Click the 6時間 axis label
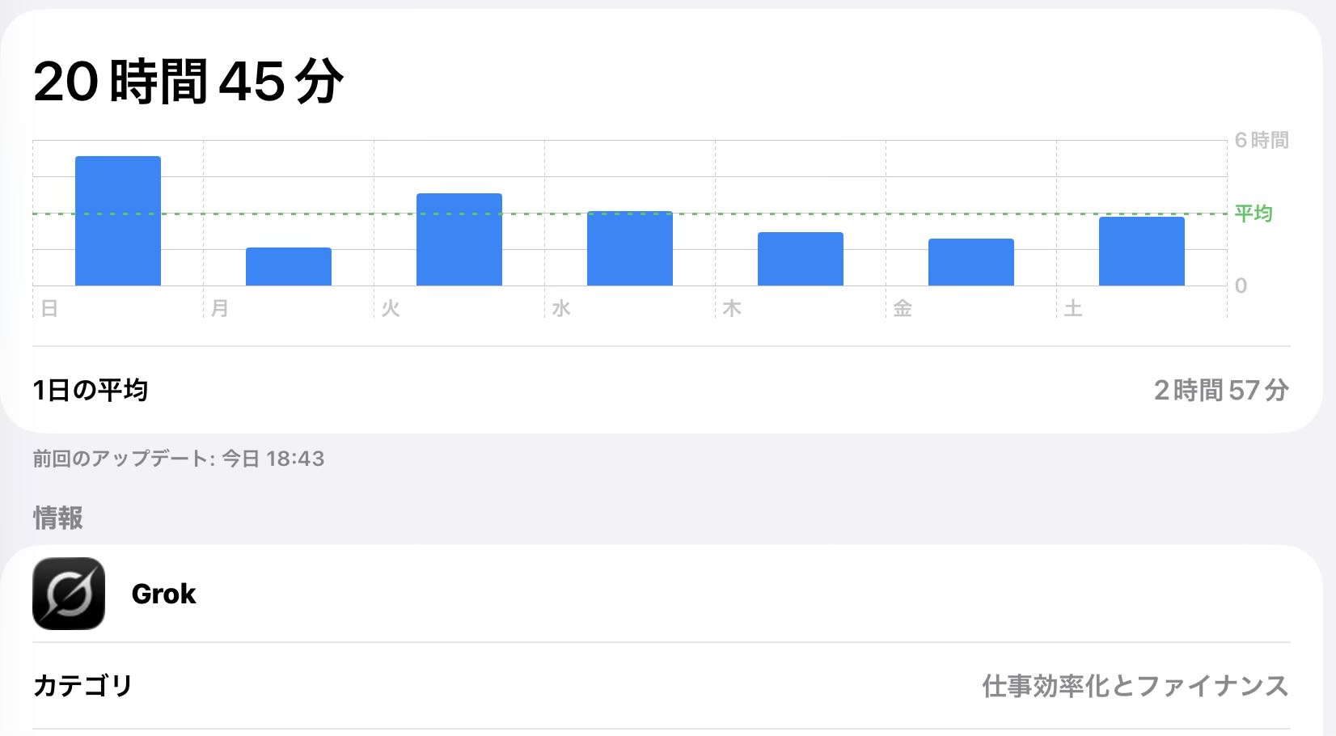This screenshot has height=736, width=1336. click(x=1261, y=140)
